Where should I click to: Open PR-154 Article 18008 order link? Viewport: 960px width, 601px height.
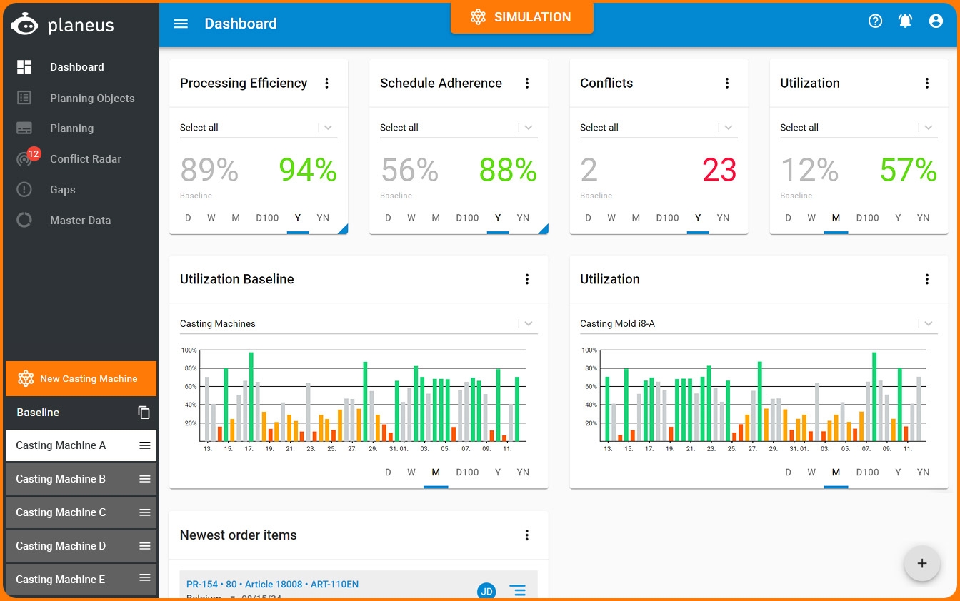click(x=272, y=584)
